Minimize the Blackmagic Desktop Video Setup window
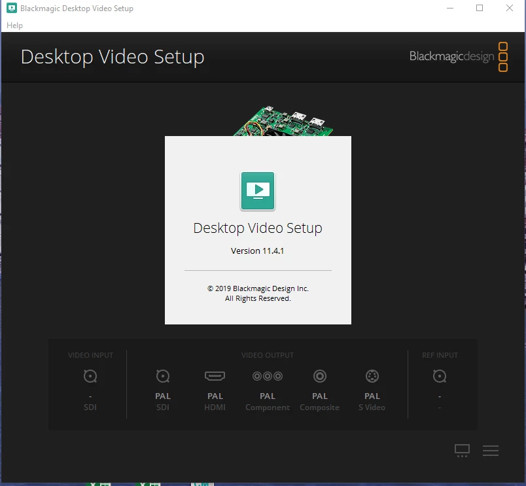526x486 pixels. (x=450, y=8)
